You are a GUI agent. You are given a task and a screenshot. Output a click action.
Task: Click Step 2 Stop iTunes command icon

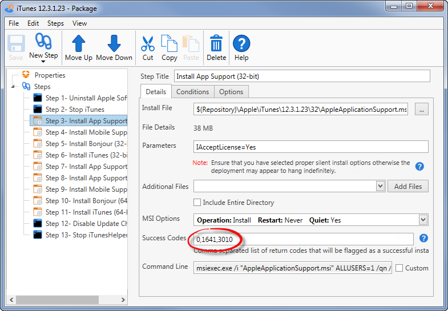tap(38, 109)
